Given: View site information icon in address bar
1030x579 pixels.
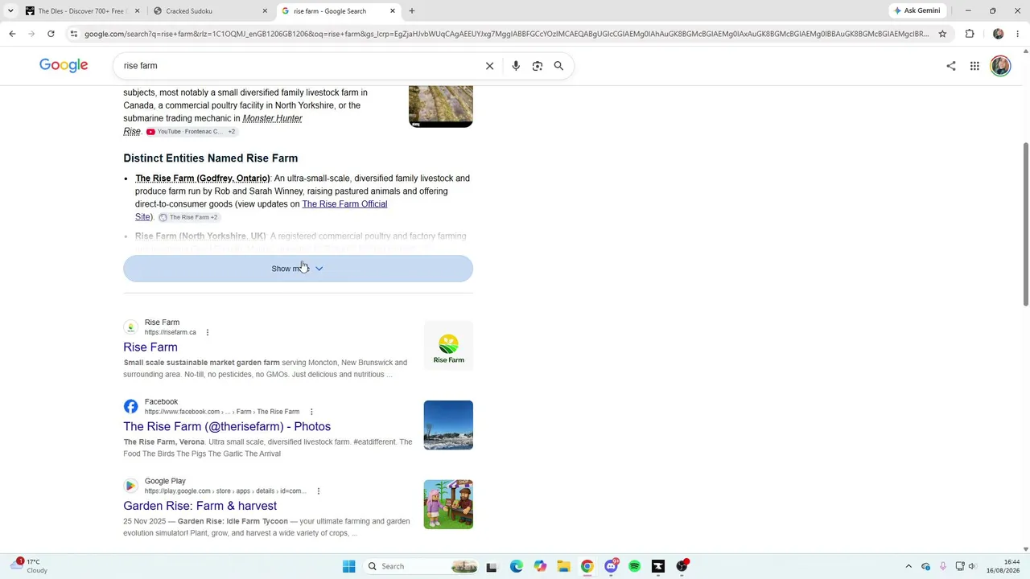Looking at the screenshot, I should pyautogui.click(x=74, y=34).
